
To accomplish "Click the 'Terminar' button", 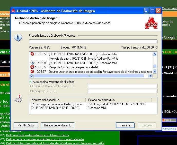I will pyautogui.click(x=125, y=125).
